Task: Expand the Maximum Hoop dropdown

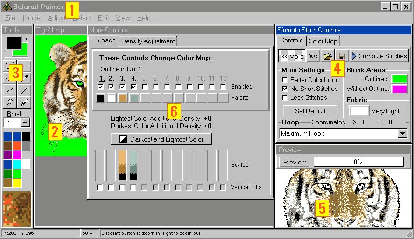Action: [x=402, y=133]
